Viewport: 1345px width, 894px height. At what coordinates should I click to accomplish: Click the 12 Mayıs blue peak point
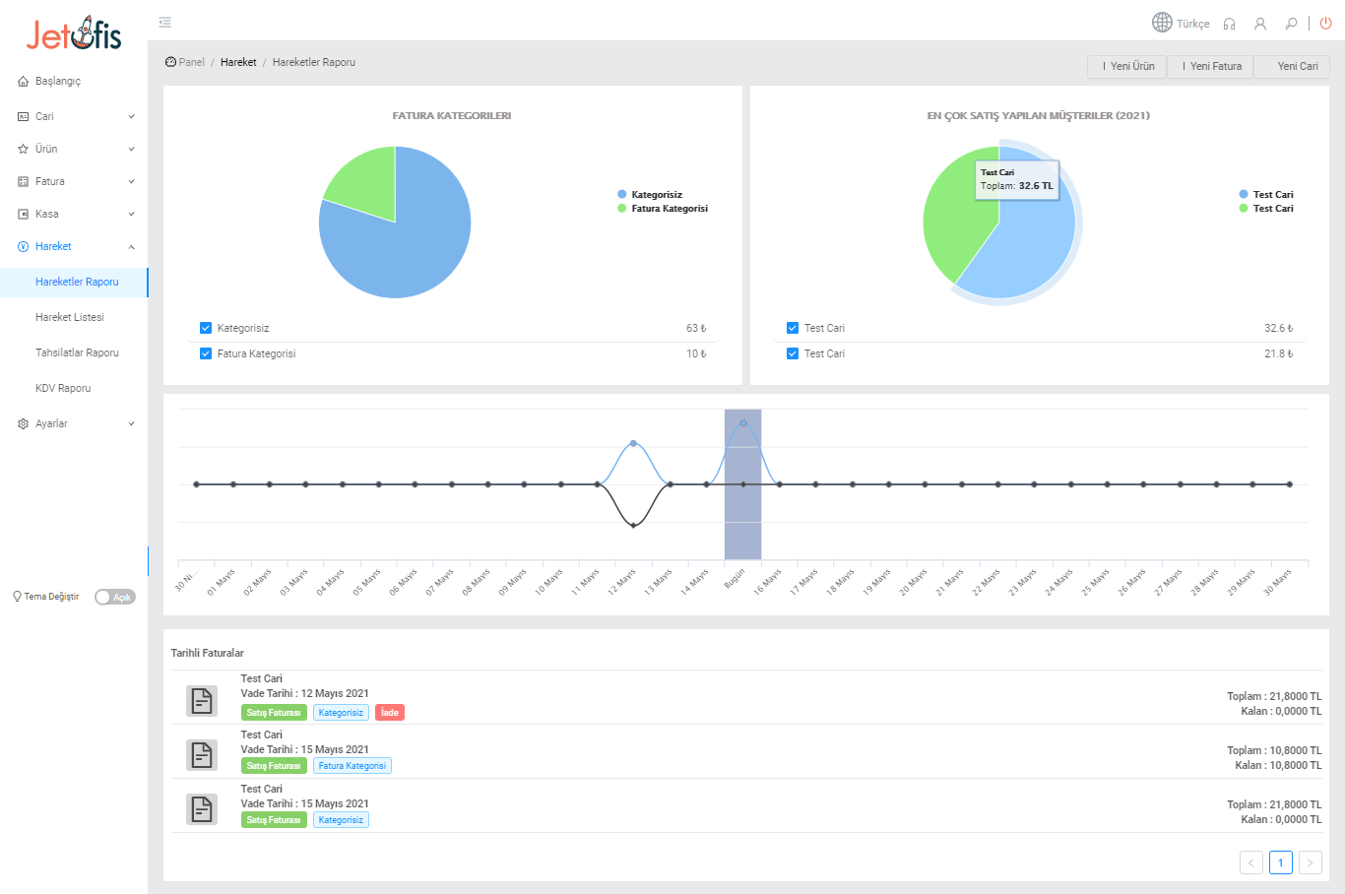coord(633,443)
